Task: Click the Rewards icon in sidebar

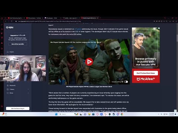Action: click(8, 85)
